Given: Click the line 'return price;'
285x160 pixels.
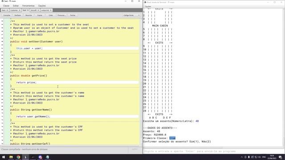Looking at the screenshot, I should pos(26,83).
